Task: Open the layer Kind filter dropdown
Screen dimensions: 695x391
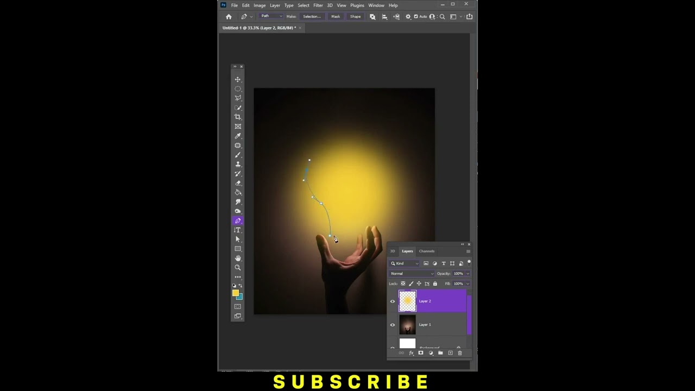Action: pyautogui.click(x=405, y=263)
